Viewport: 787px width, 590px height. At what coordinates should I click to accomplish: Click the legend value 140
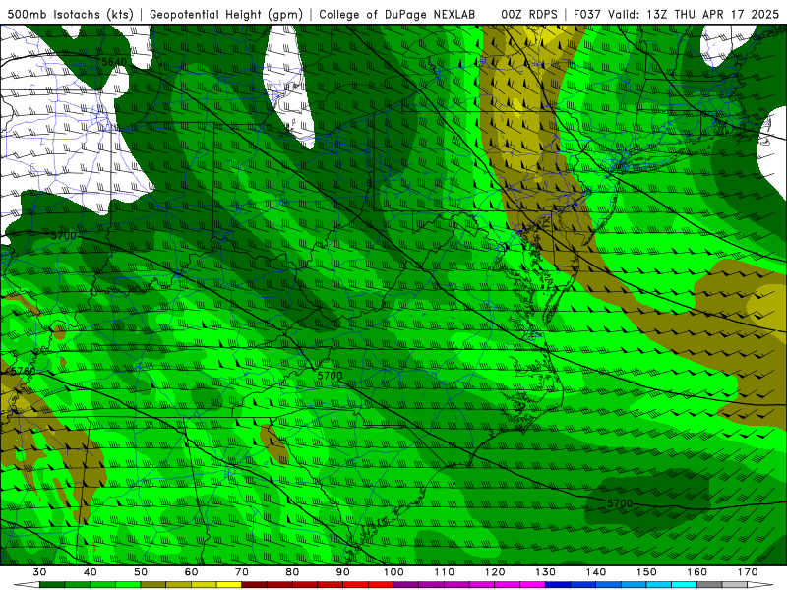(596, 572)
